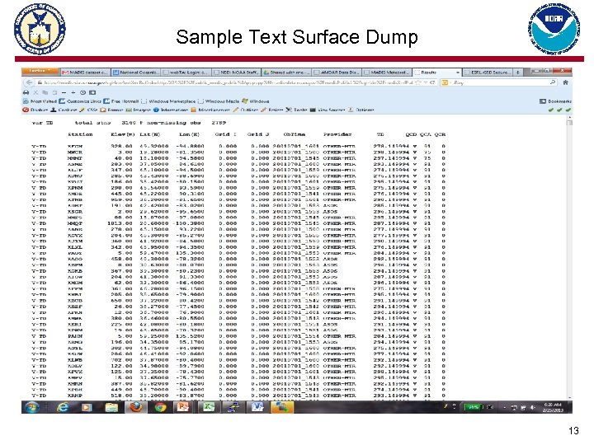Click the 'ObTime' column header text
This screenshot has height=445, width=594.
295,134
